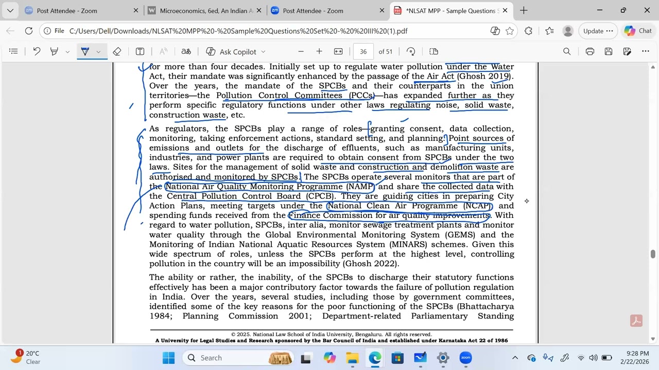The image size is (659, 370).
Task: Open the Edge tab actions dropdown
Action: 10,10
